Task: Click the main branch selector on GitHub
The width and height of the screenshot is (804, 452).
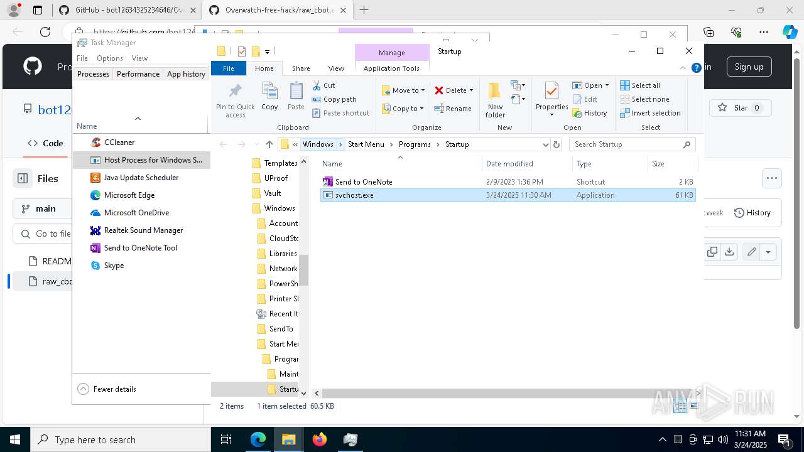Action: [x=42, y=208]
